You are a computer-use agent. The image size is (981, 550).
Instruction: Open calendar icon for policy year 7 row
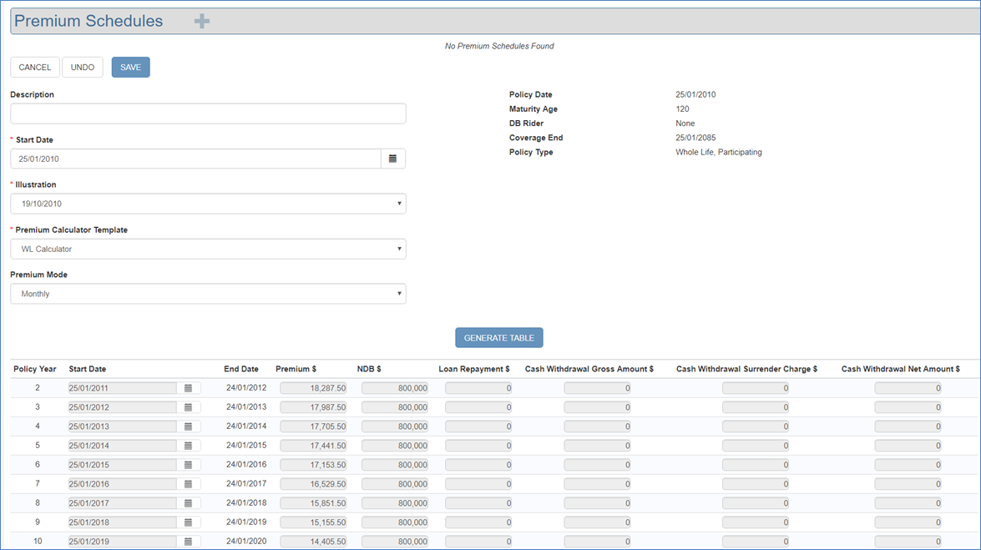[x=188, y=484]
